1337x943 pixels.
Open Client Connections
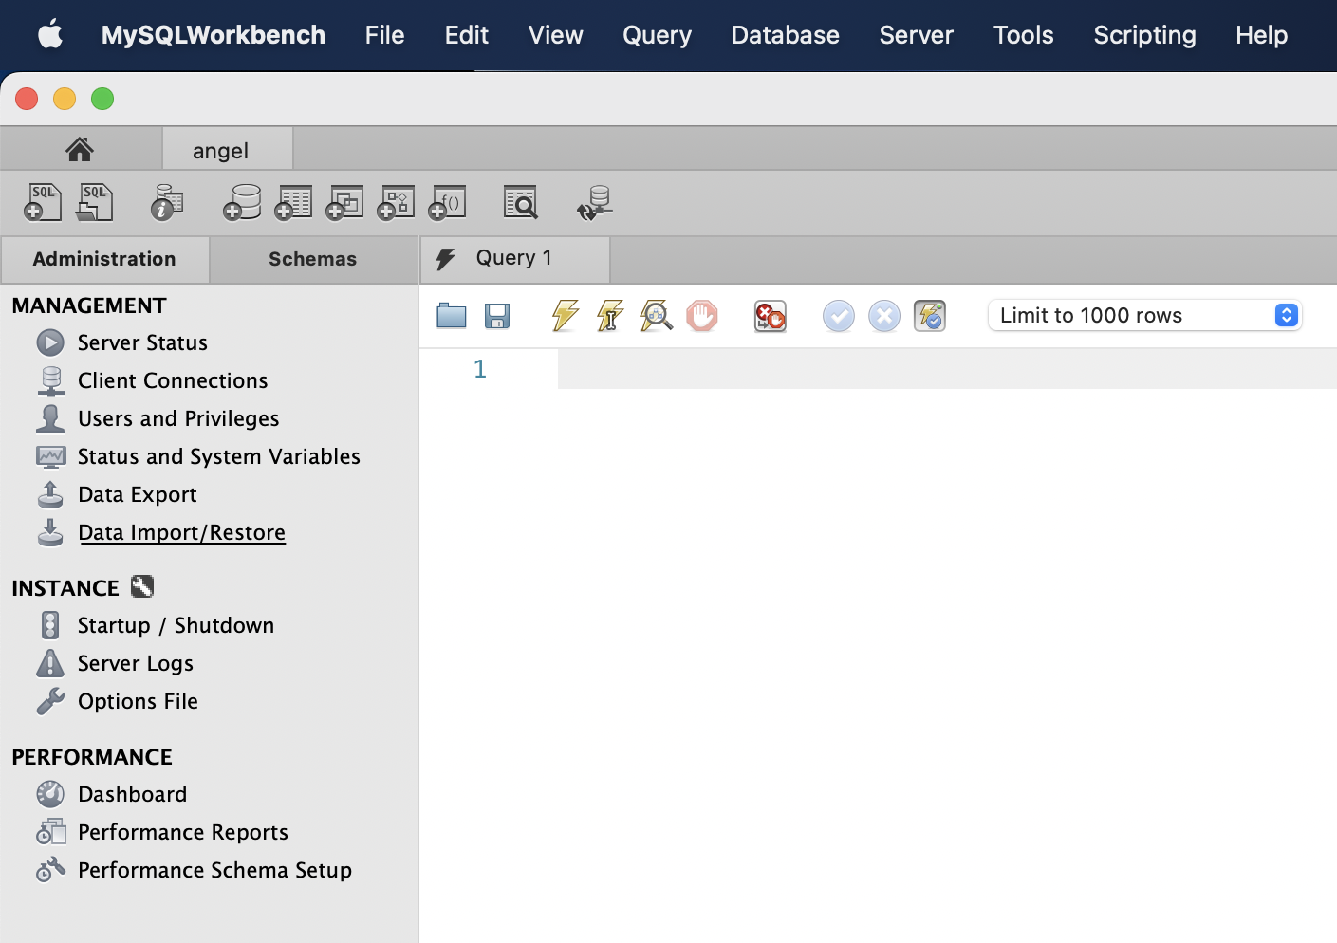pyautogui.click(x=173, y=380)
